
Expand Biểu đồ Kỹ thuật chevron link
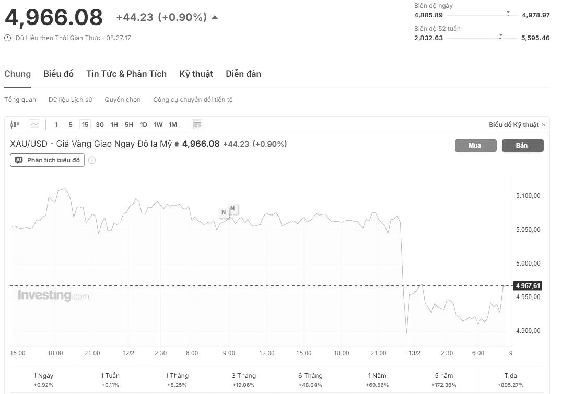(x=543, y=125)
